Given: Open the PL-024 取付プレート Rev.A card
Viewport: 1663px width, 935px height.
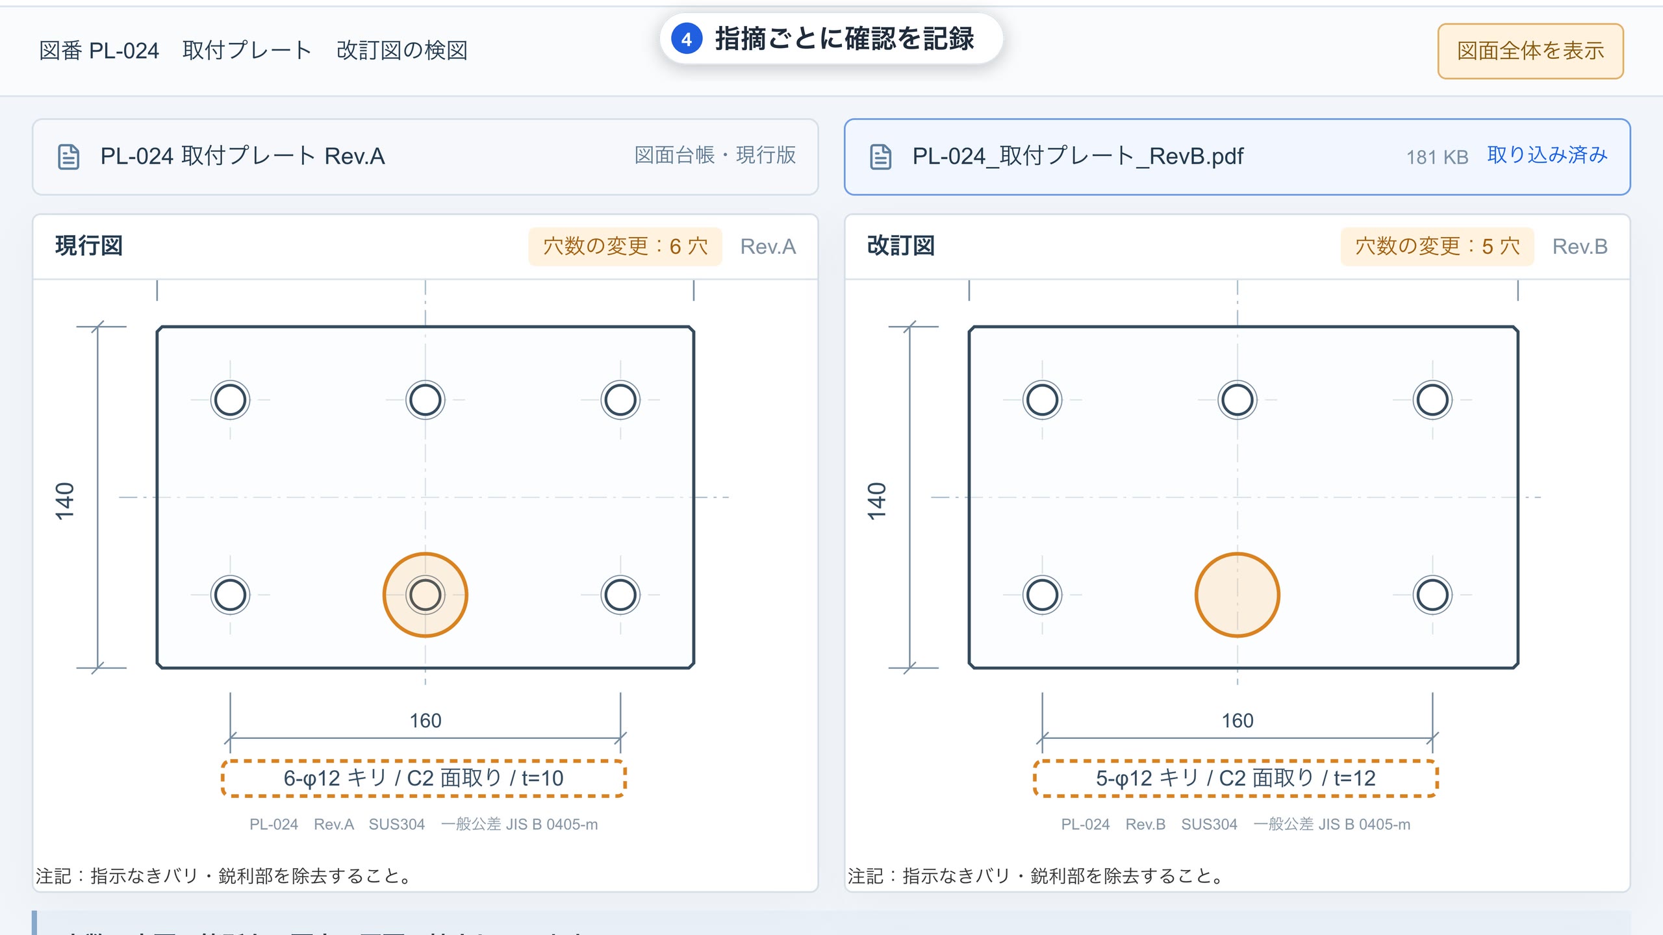Looking at the screenshot, I should tap(425, 156).
